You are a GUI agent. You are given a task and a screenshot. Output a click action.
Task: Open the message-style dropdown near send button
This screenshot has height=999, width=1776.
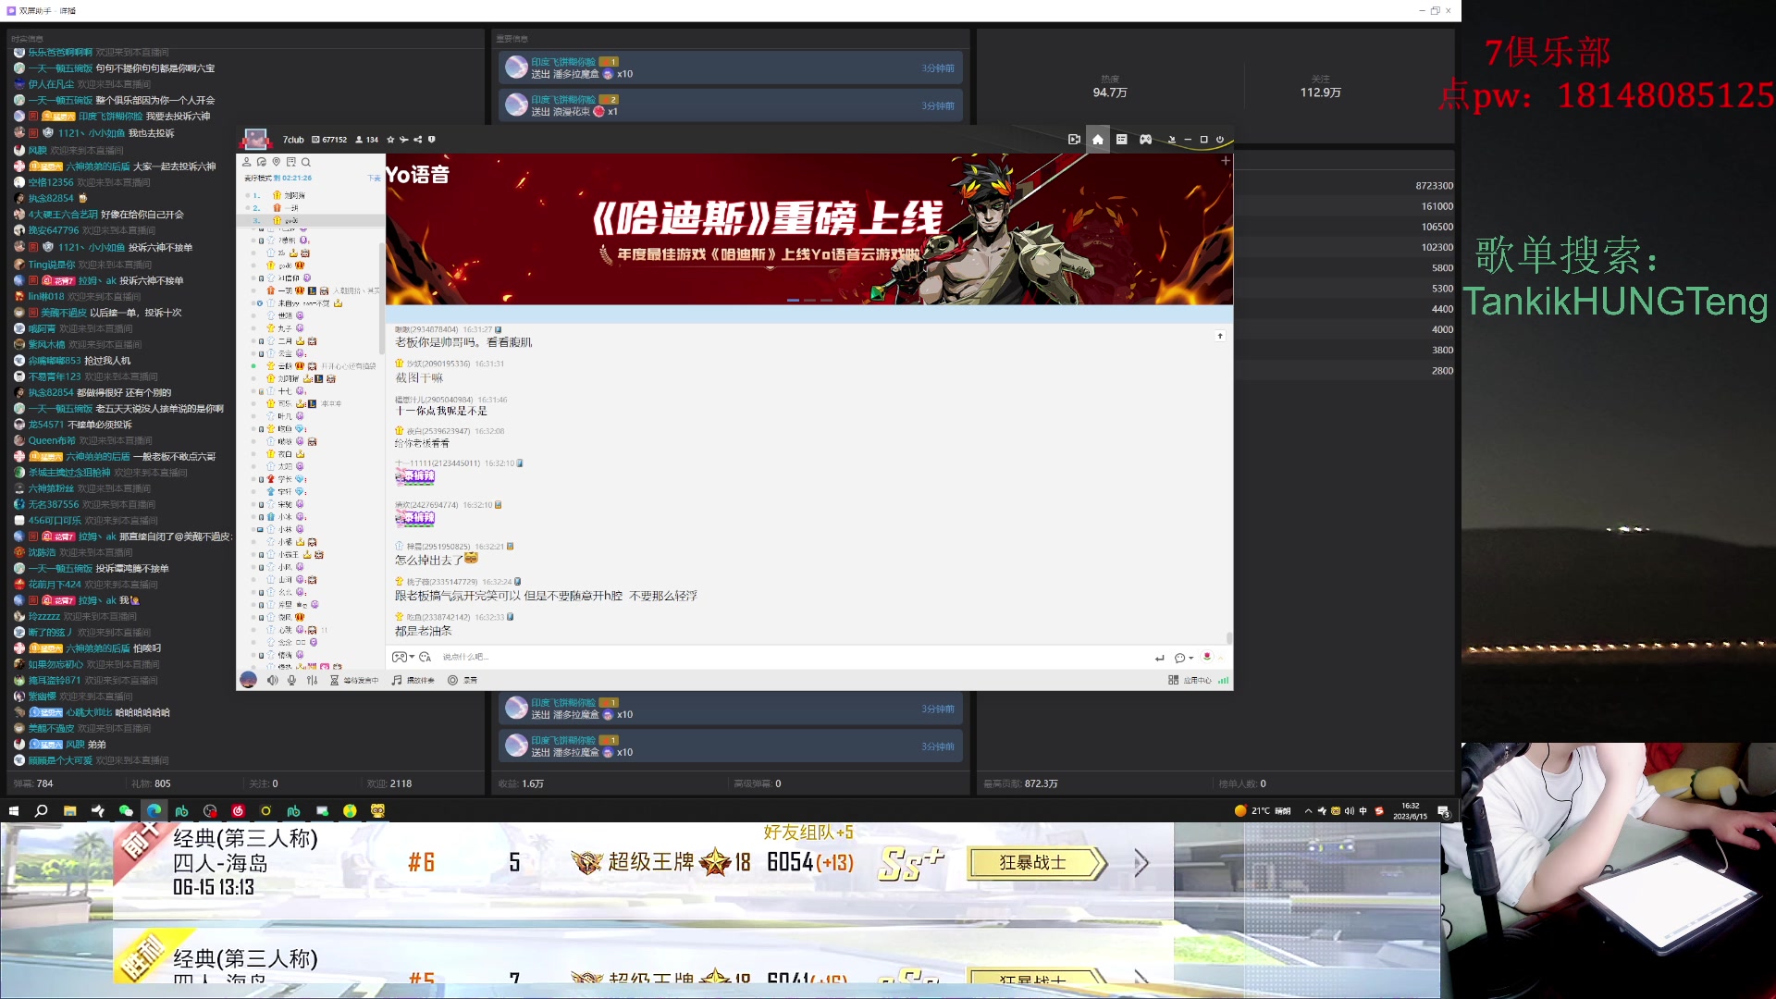pos(1183,658)
